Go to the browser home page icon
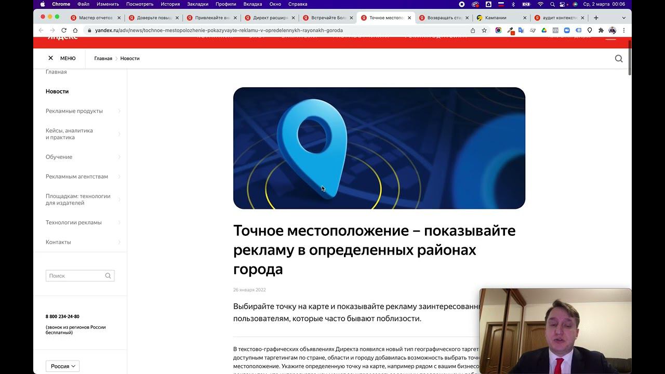Image resolution: width=665 pixels, height=374 pixels. point(75,30)
